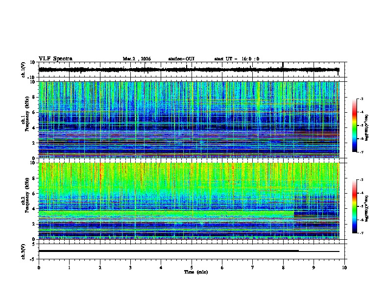Click the "4" kHz tick of ch.2 spectrogram
388x300 pixels.
34,209
